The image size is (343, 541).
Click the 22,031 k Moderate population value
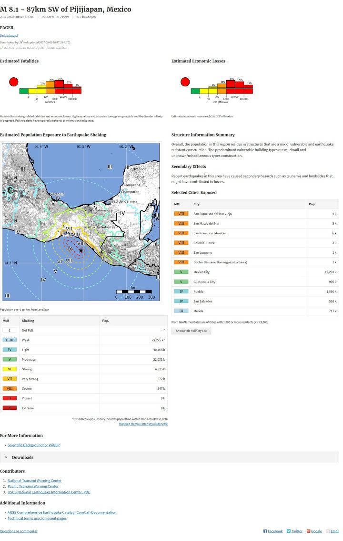[x=159, y=360]
